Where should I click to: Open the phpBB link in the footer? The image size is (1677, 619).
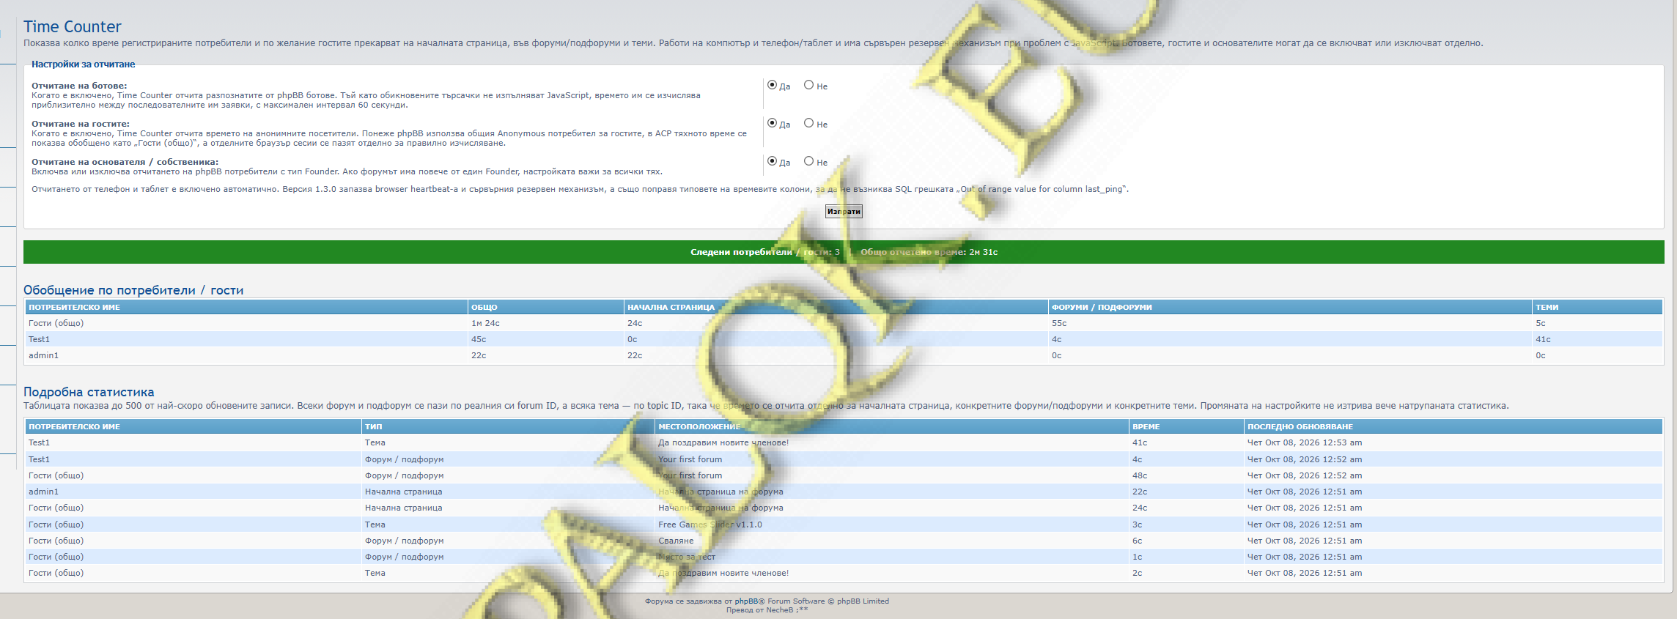pyautogui.click(x=746, y=601)
